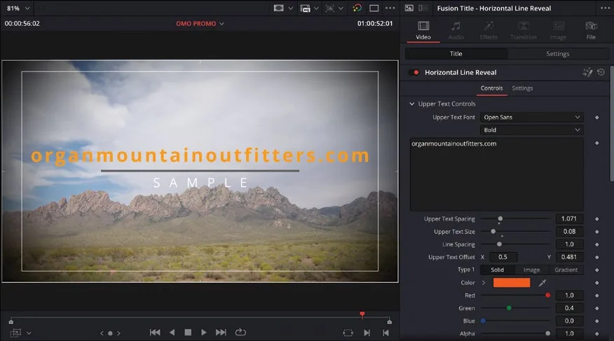Viewport: 614px width, 341px height.
Task: Click Upper Text Spacing value 1.071
Action: [x=569, y=218]
